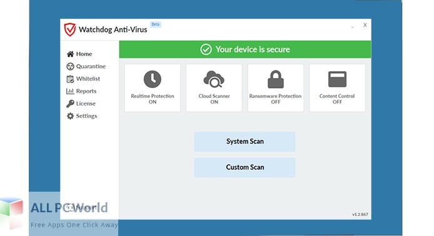Toggle Cloud Scanner ON status
This screenshot has width=434, height=236.
tap(214, 88)
